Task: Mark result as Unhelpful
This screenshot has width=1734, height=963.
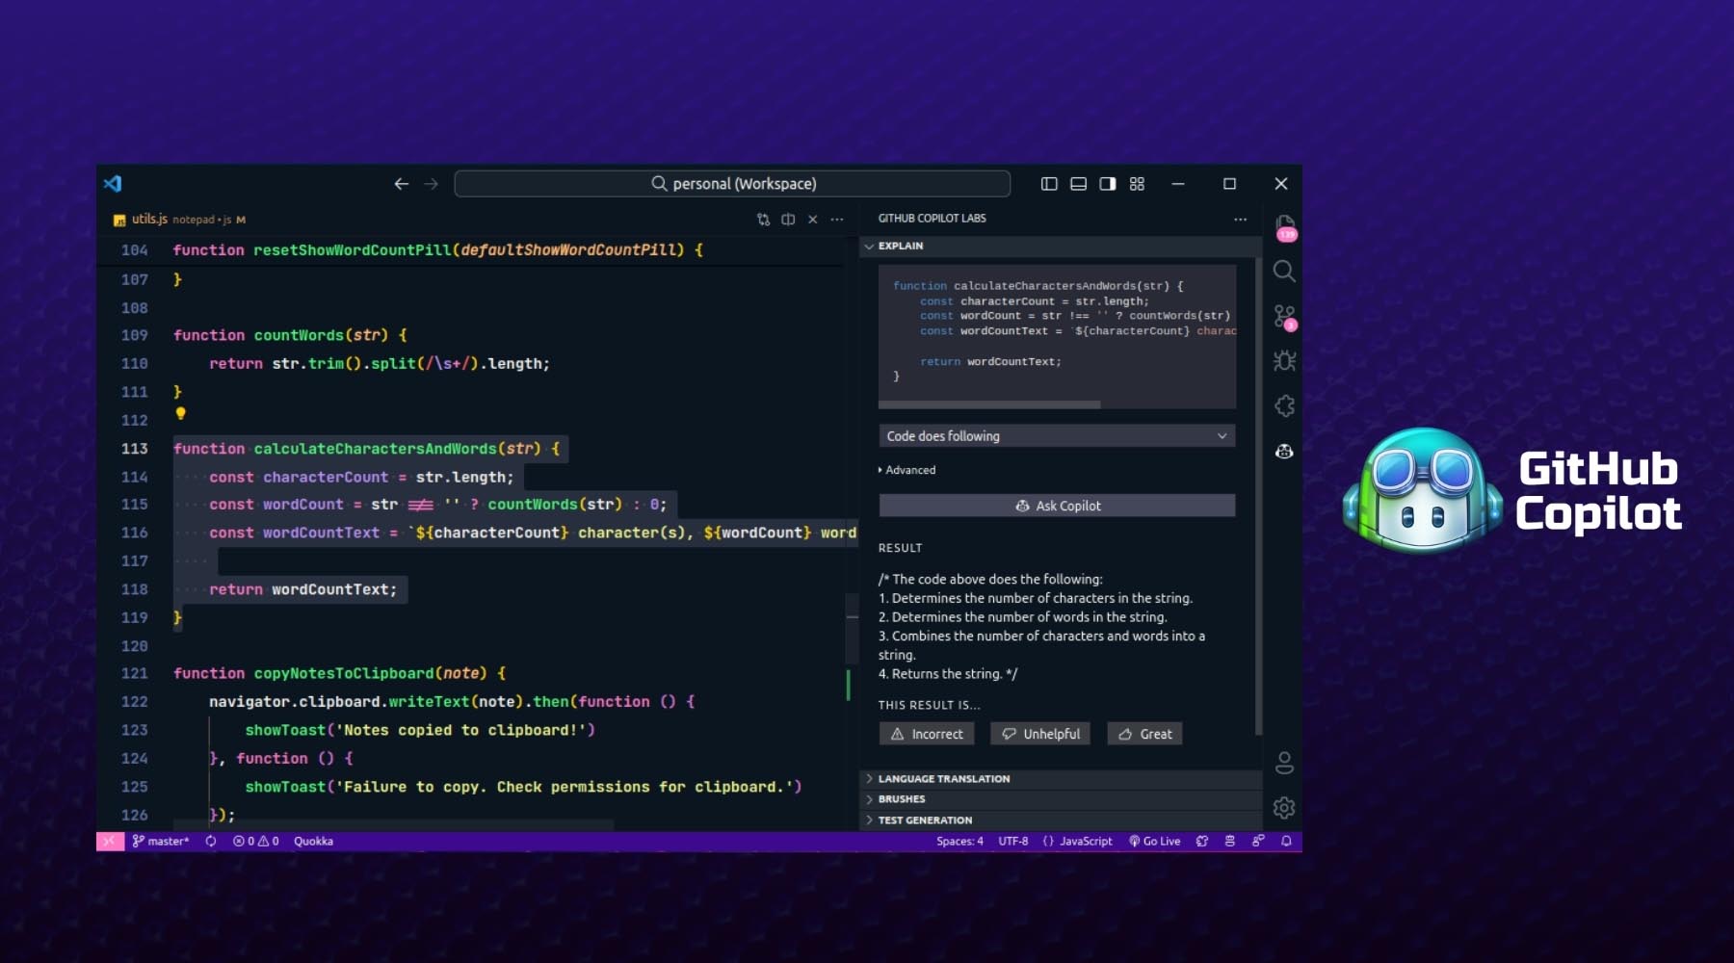Action: tap(1040, 734)
